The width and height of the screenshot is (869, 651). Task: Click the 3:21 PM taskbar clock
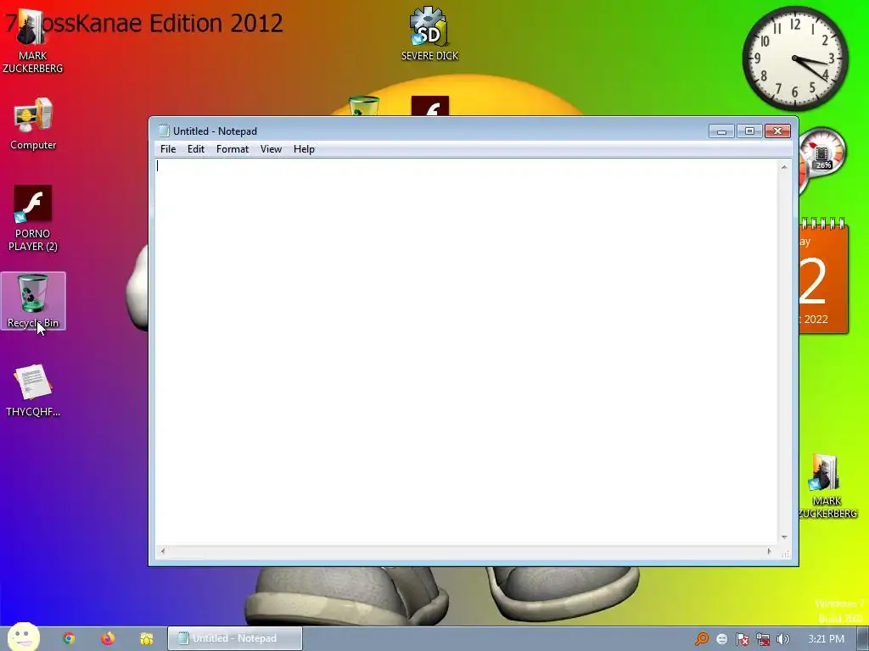coord(826,639)
